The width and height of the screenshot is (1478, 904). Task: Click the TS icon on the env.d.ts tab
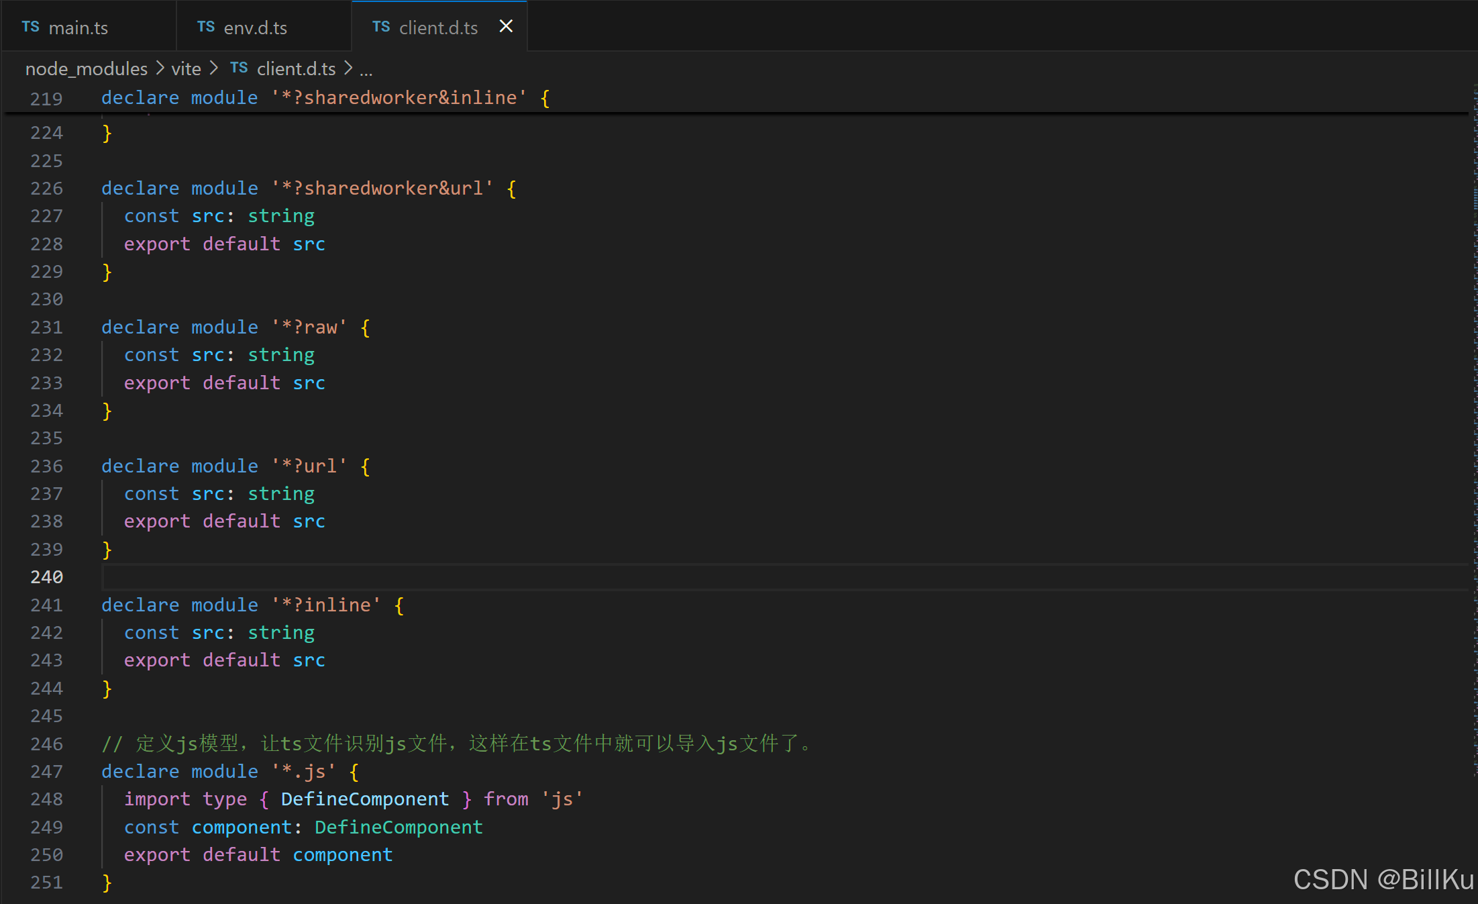[206, 26]
